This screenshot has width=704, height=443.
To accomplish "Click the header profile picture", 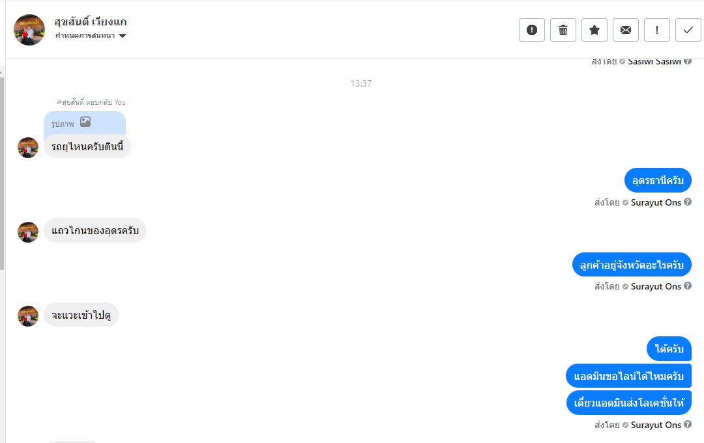I will pyautogui.click(x=29, y=30).
